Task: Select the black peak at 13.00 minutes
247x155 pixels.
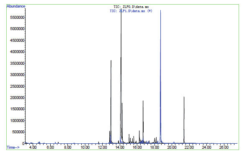Action: (x=111, y=61)
